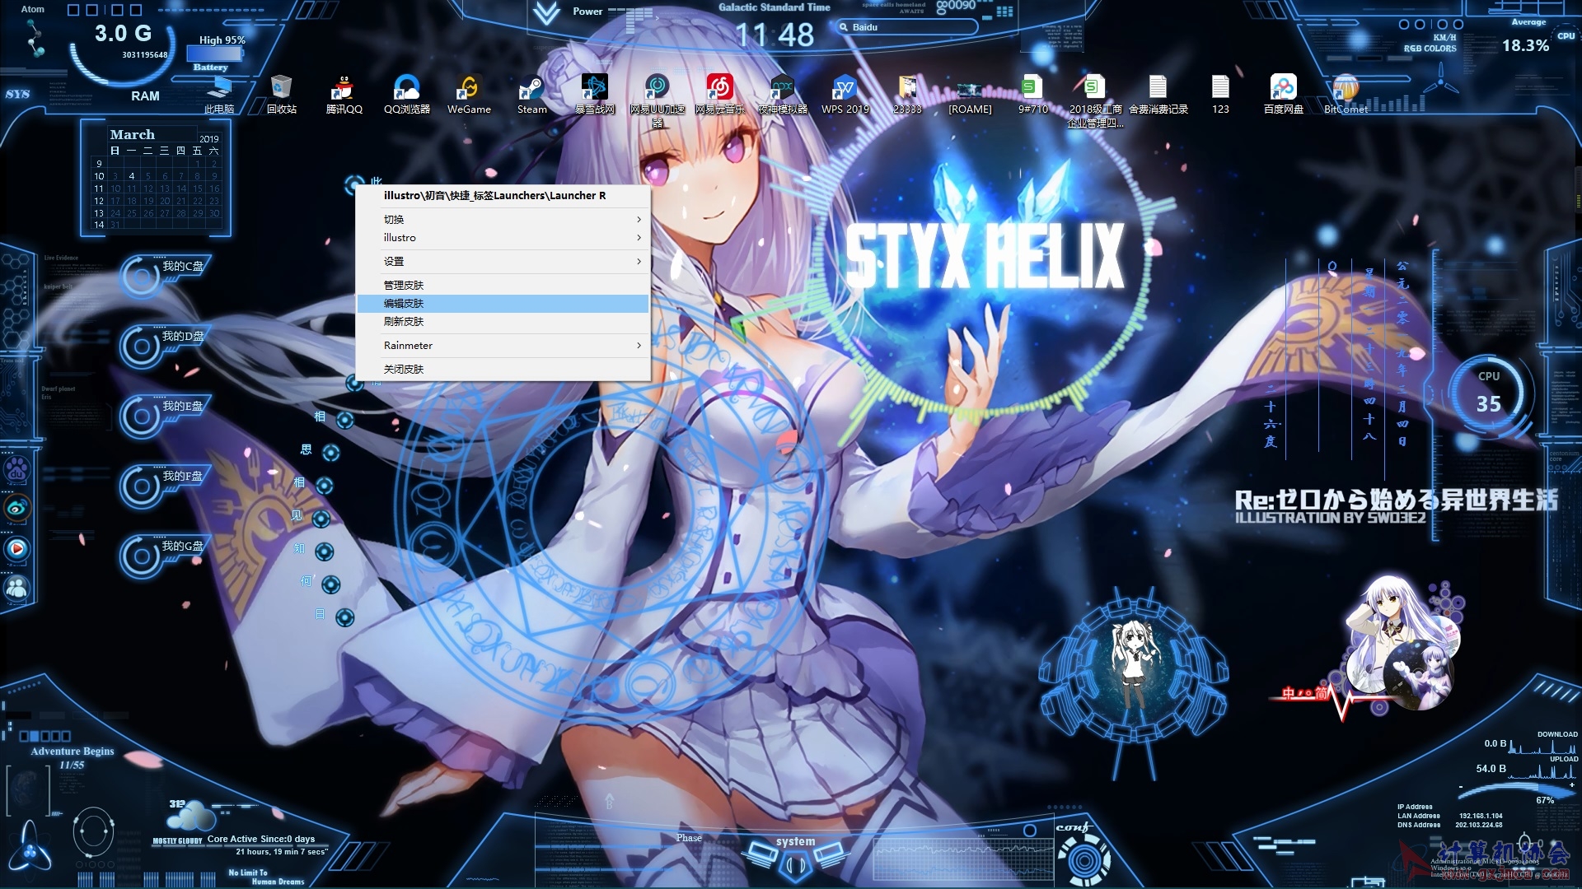Viewport: 1582px width, 889px height.
Task: Open 2018级工商企业管理 spreadsheet file
Action: [x=1095, y=100]
